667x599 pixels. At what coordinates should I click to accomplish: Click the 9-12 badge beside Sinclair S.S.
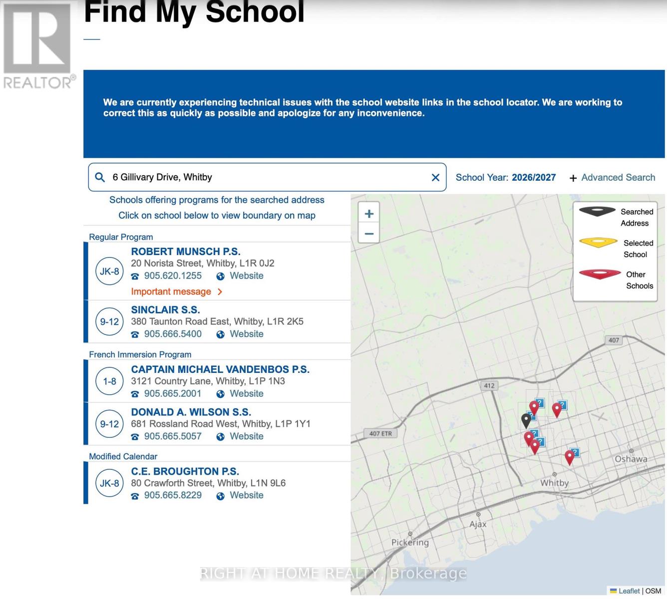pyautogui.click(x=109, y=322)
